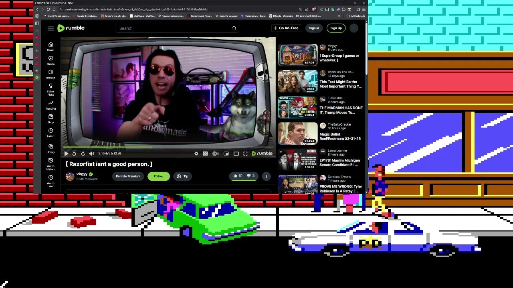The image size is (513, 288).
Task: Click Go Ad-Free button
Action: coord(286,28)
